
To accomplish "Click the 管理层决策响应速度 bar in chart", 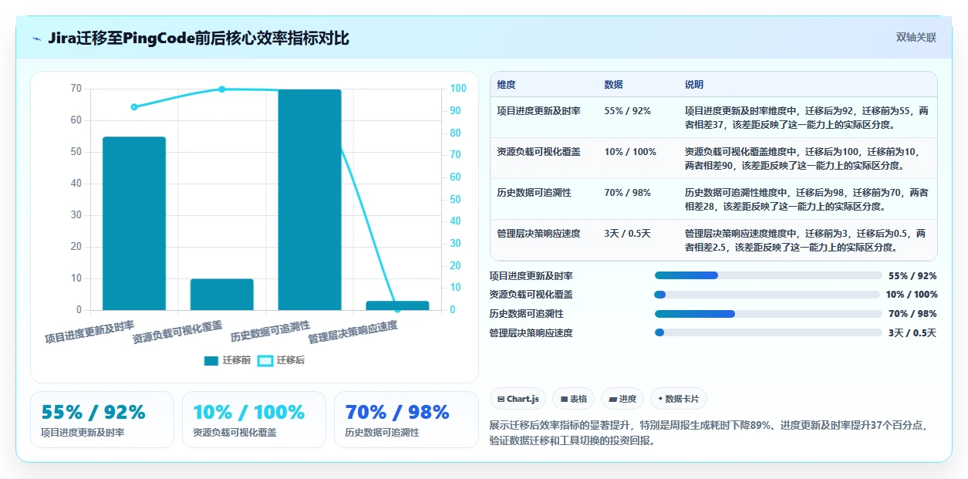I will point(397,305).
